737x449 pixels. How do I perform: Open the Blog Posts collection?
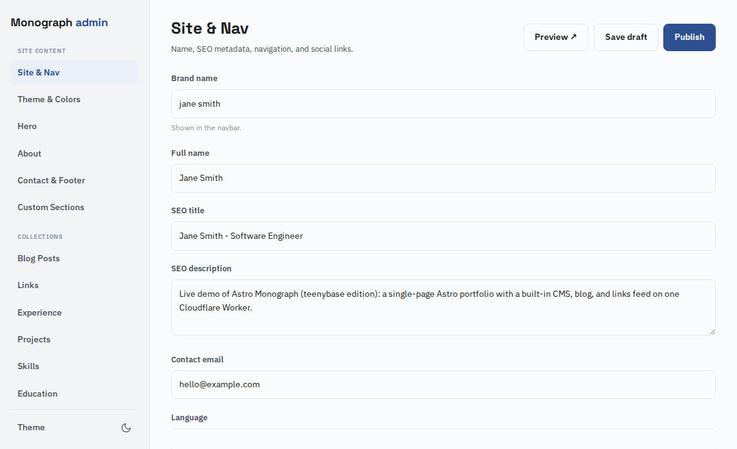(x=74, y=259)
